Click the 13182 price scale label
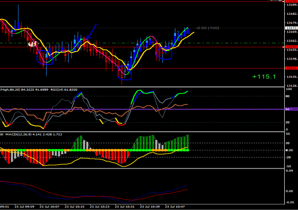This screenshot has height=210, width=298. tap(292, 14)
